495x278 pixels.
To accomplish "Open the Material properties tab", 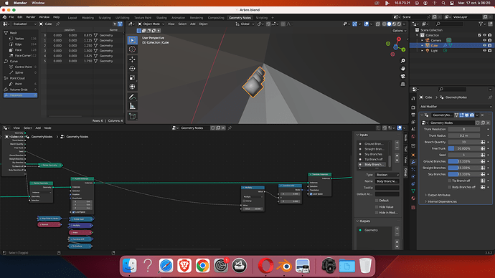I will point(413,198).
